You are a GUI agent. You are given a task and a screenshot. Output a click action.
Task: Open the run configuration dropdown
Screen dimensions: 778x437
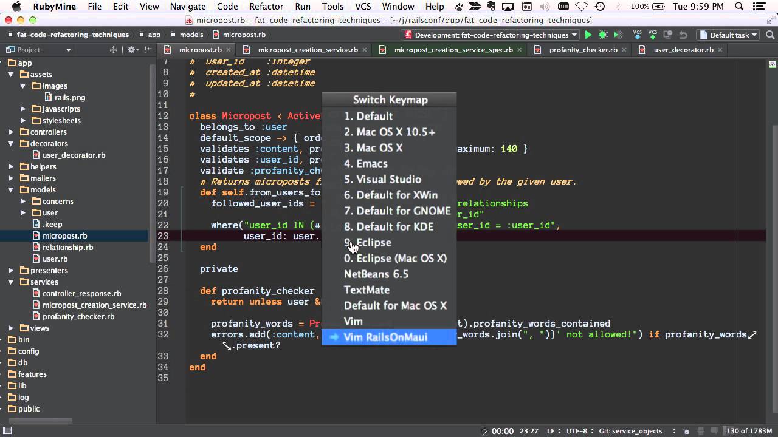(491, 35)
